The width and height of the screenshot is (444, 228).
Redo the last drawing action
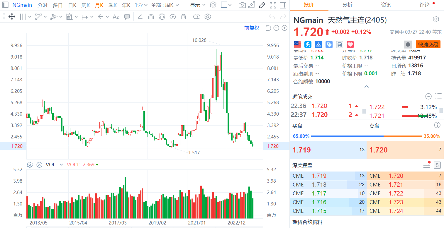pos(283,17)
